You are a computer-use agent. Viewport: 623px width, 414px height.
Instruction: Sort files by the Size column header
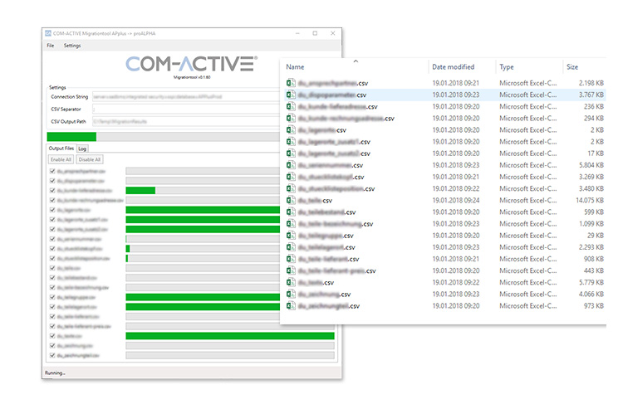572,67
